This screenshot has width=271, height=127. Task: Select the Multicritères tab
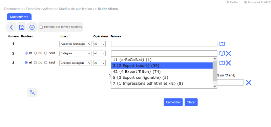tap(19, 17)
